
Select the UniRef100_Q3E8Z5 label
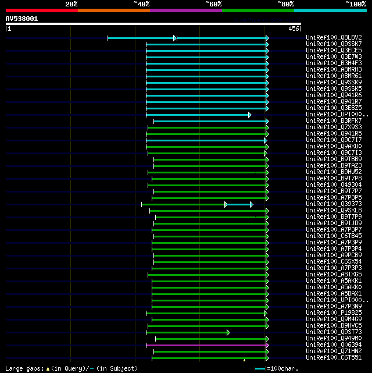click(x=334, y=108)
